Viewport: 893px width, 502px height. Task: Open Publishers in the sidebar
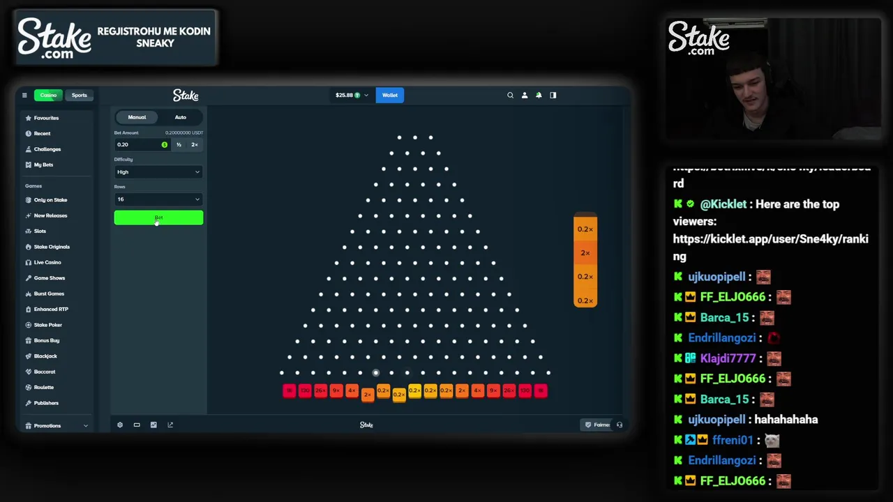tap(42, 403)
